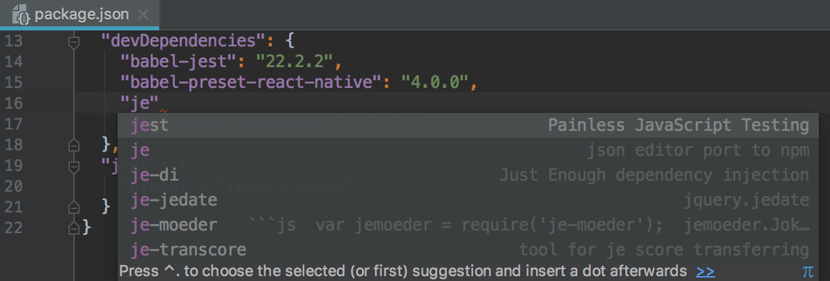Click the pi icon in the completion popup
The height and width of the screenshot is (281, 830).
click(x=807, y=271)
